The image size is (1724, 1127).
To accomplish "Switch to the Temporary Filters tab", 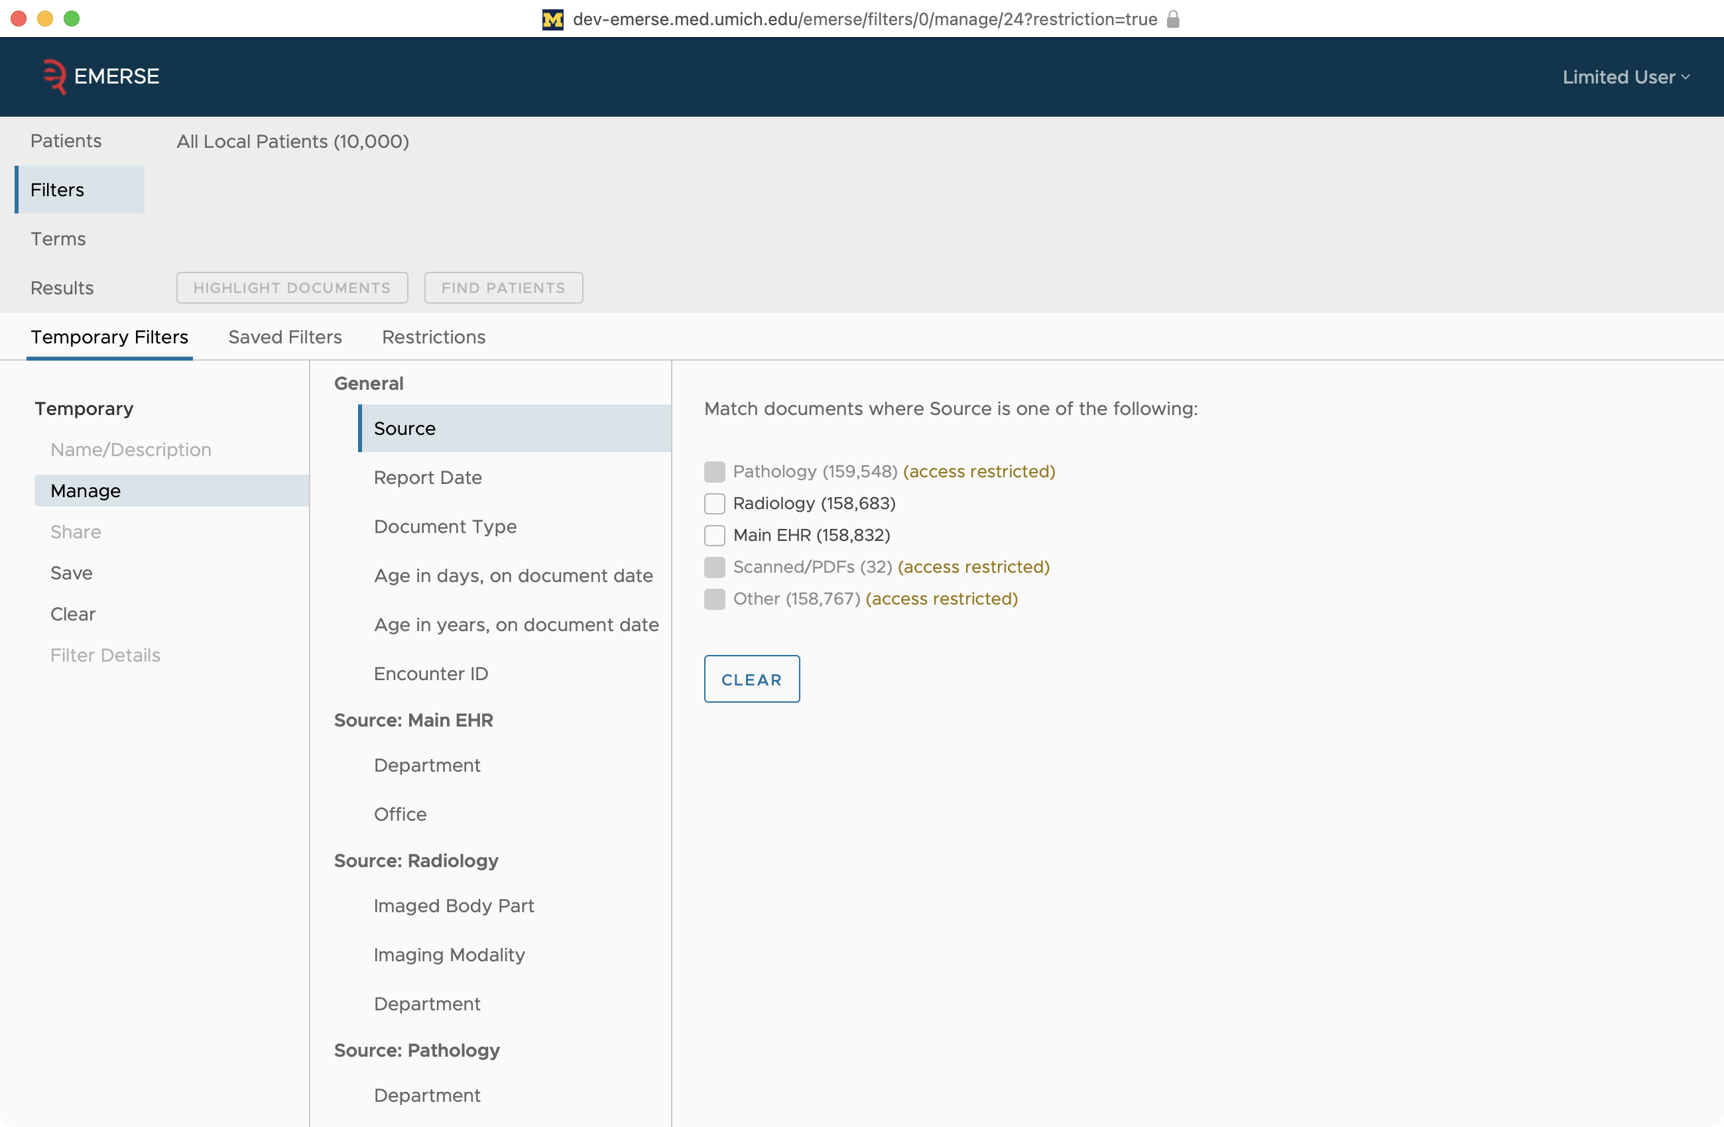I will point(109,337).
